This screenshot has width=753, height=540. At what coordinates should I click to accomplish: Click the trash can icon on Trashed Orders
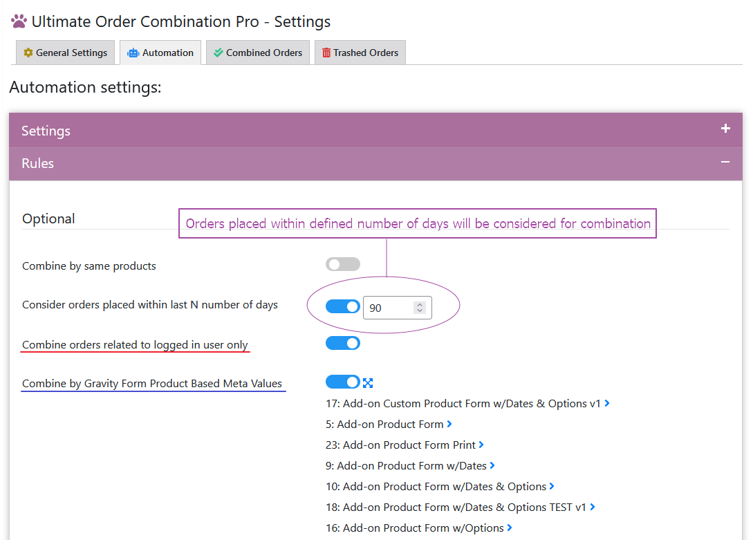[326, 53]
